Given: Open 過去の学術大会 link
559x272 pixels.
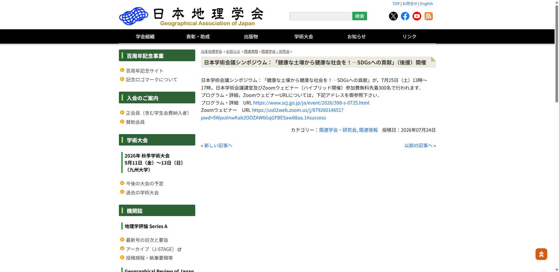Looking at the screenshot, I should click(142, 193).
